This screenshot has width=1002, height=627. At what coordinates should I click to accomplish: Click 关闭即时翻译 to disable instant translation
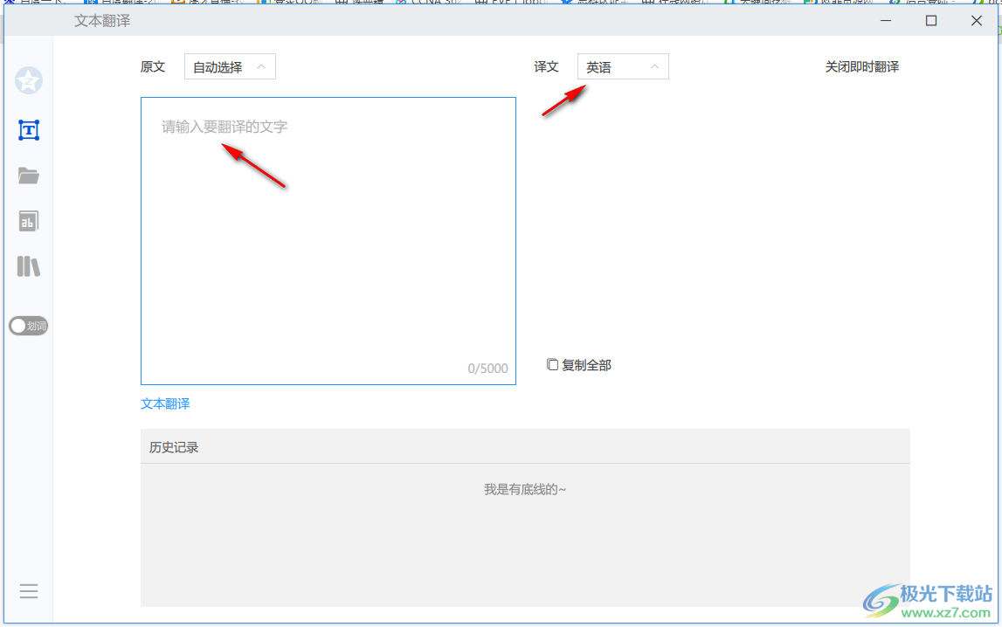[x=861, y=67]
